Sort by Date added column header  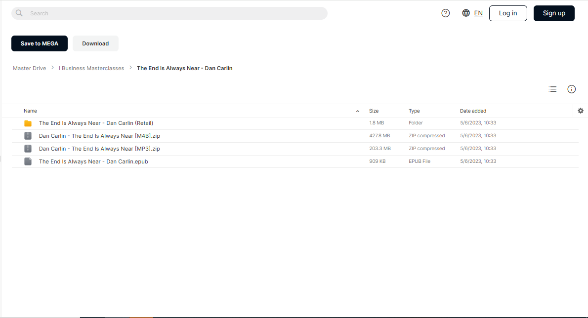coord(473,111)
